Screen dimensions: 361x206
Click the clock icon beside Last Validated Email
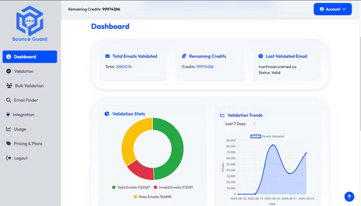[x=261, y=56]
